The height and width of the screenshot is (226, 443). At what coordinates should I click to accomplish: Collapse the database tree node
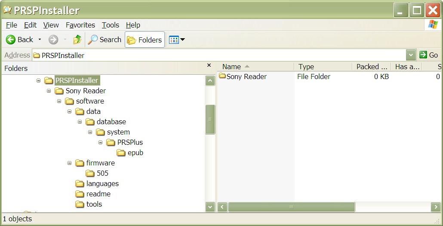click(80, 122)
